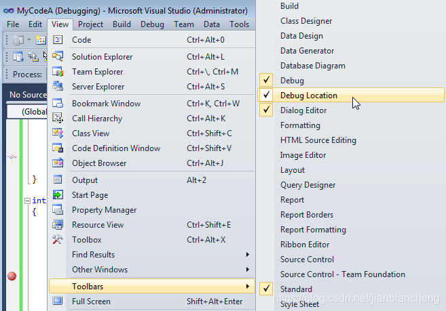Click the Class View icon
Viewport: 446px width, 311px height.
[x=58, y=133]
